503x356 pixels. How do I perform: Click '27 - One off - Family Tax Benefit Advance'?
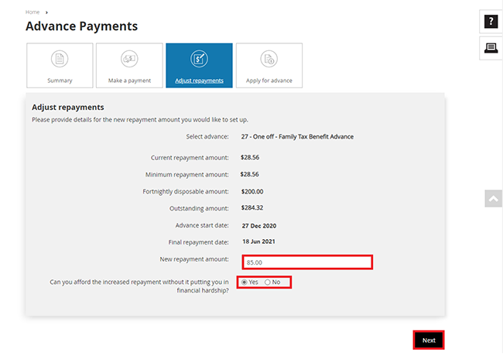[297, 137]
